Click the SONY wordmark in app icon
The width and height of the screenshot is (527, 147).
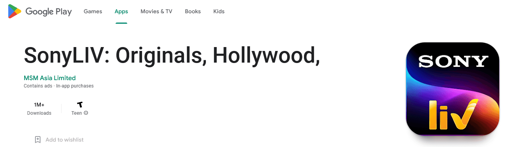point(453,61)
